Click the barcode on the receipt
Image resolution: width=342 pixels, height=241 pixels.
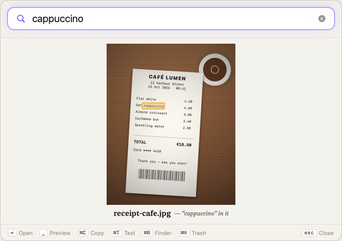(161, 175)
